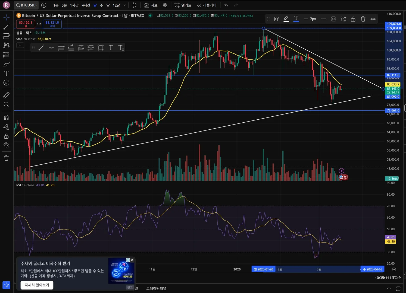Delete selected drawing via floating toolbar trash

click(x=363, y=19)
